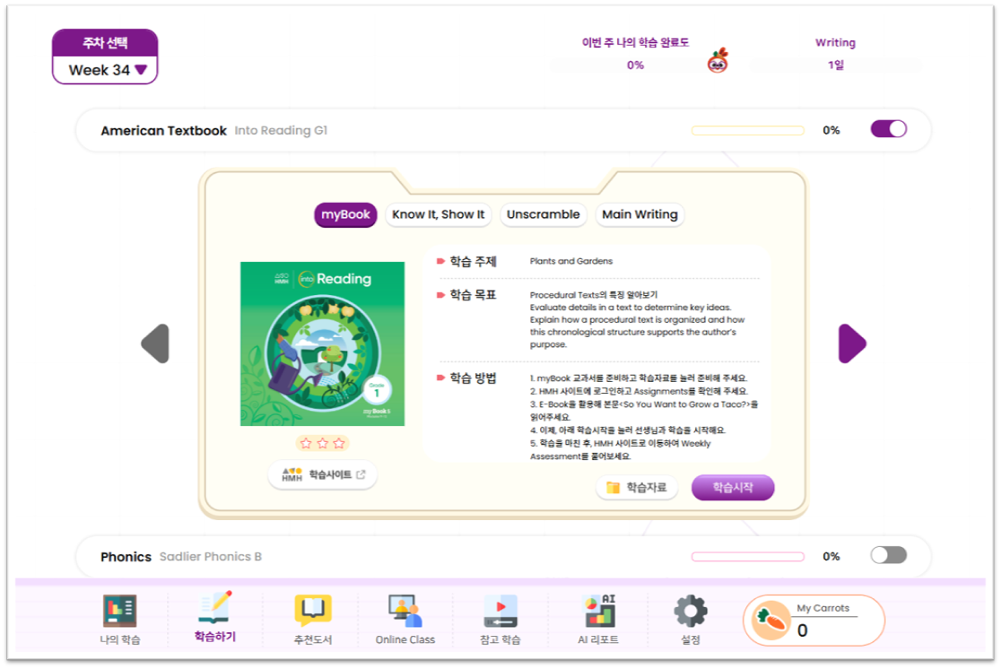
Task: Open the 설정 gear icon
Action: click(x=691, y=611)
